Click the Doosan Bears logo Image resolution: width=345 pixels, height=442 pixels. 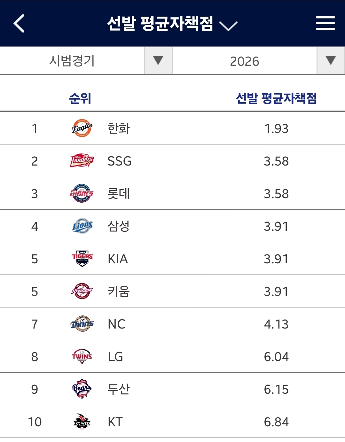[x=82, y=389]
